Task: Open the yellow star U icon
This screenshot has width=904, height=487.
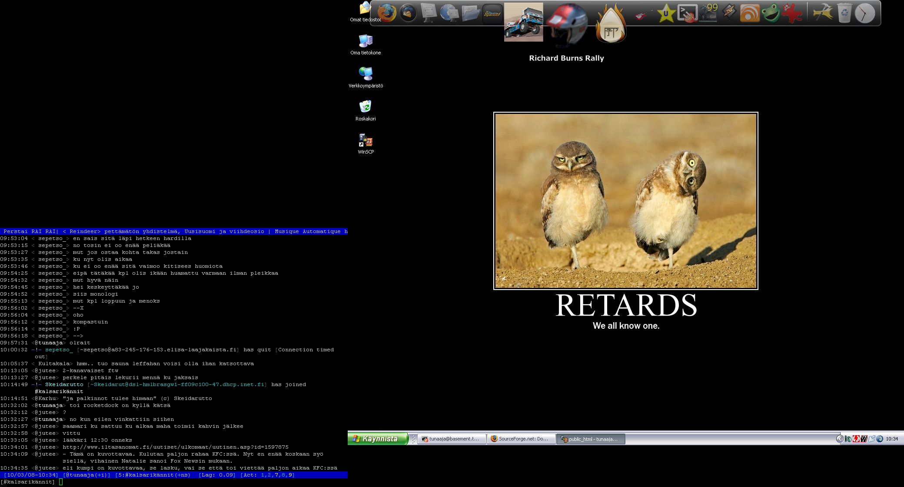Action: (x=665, y=13)
